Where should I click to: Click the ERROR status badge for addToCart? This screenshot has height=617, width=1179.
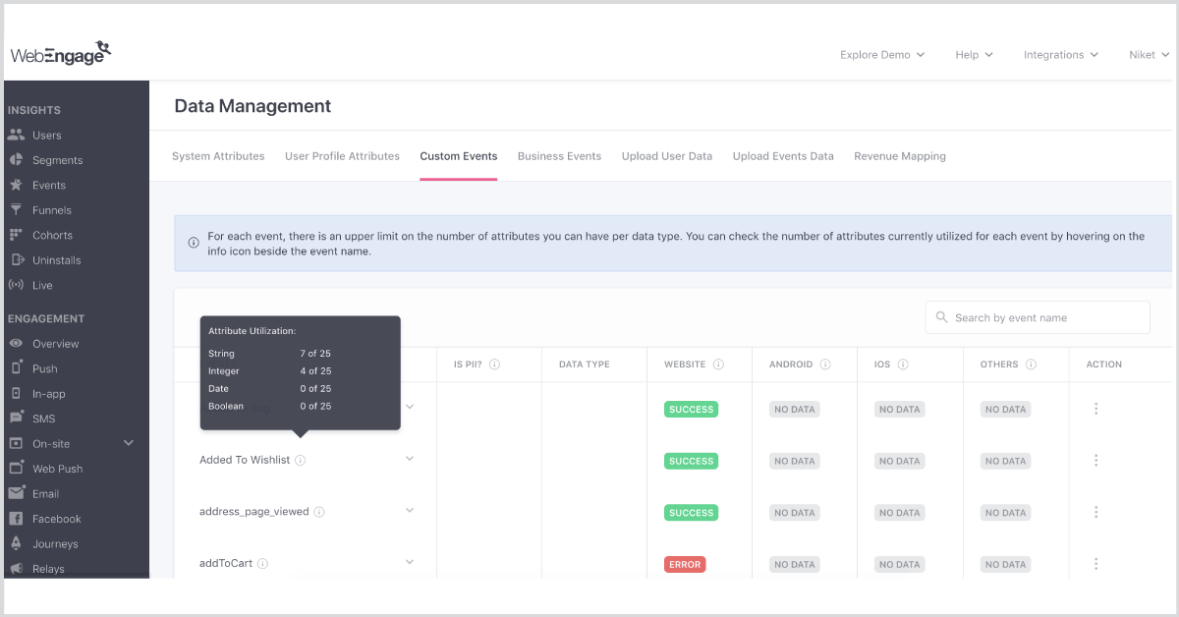[x=685, y=564]
